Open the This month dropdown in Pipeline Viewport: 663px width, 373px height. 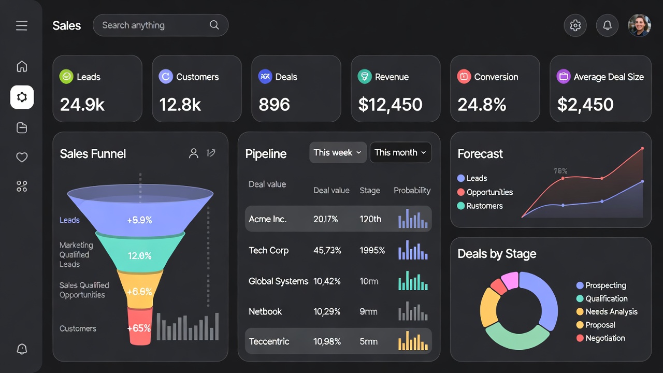(400, 152)
